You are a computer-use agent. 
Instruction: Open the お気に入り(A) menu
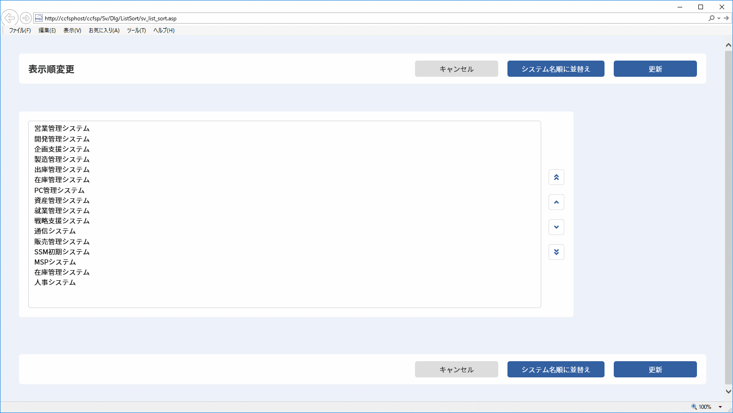104,31
